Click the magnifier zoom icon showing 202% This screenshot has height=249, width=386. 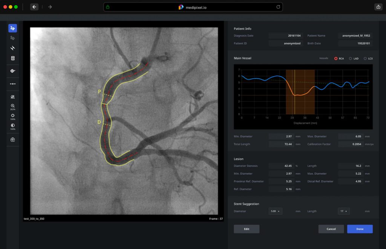click(12, 106)
